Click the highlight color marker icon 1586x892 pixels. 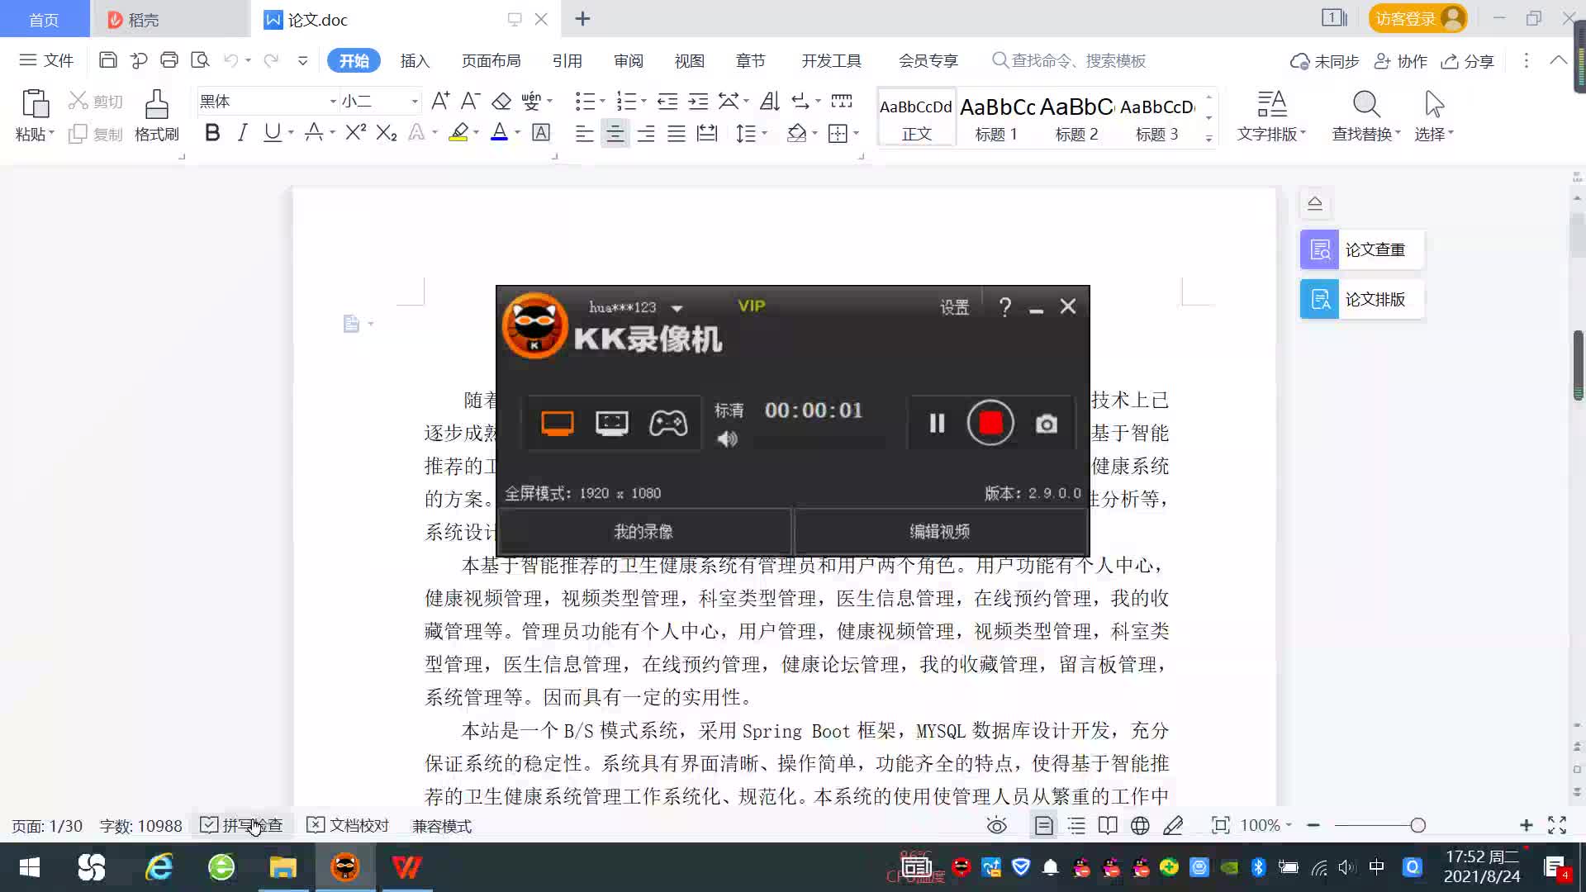click(x=458, y=132)
